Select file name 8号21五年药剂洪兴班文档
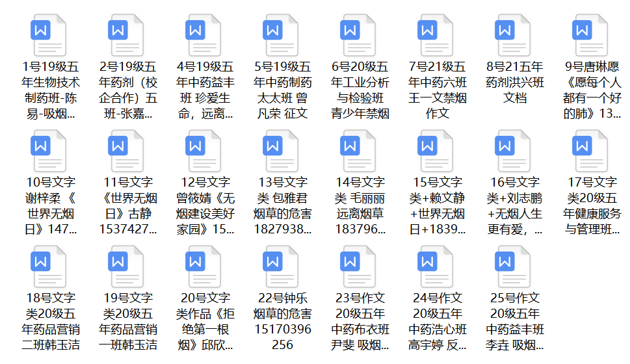Screen dimensions: 630x364 pos(515,82)
